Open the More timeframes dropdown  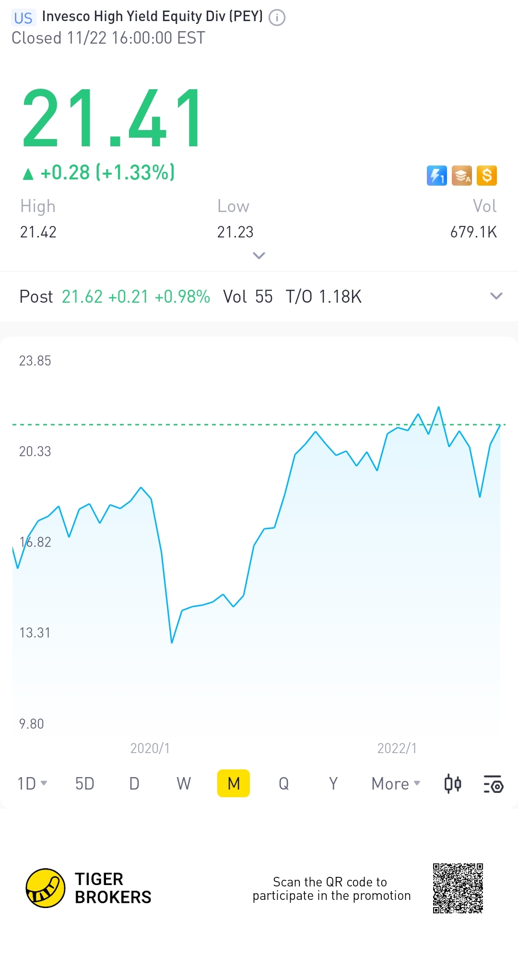coord(396,784)
